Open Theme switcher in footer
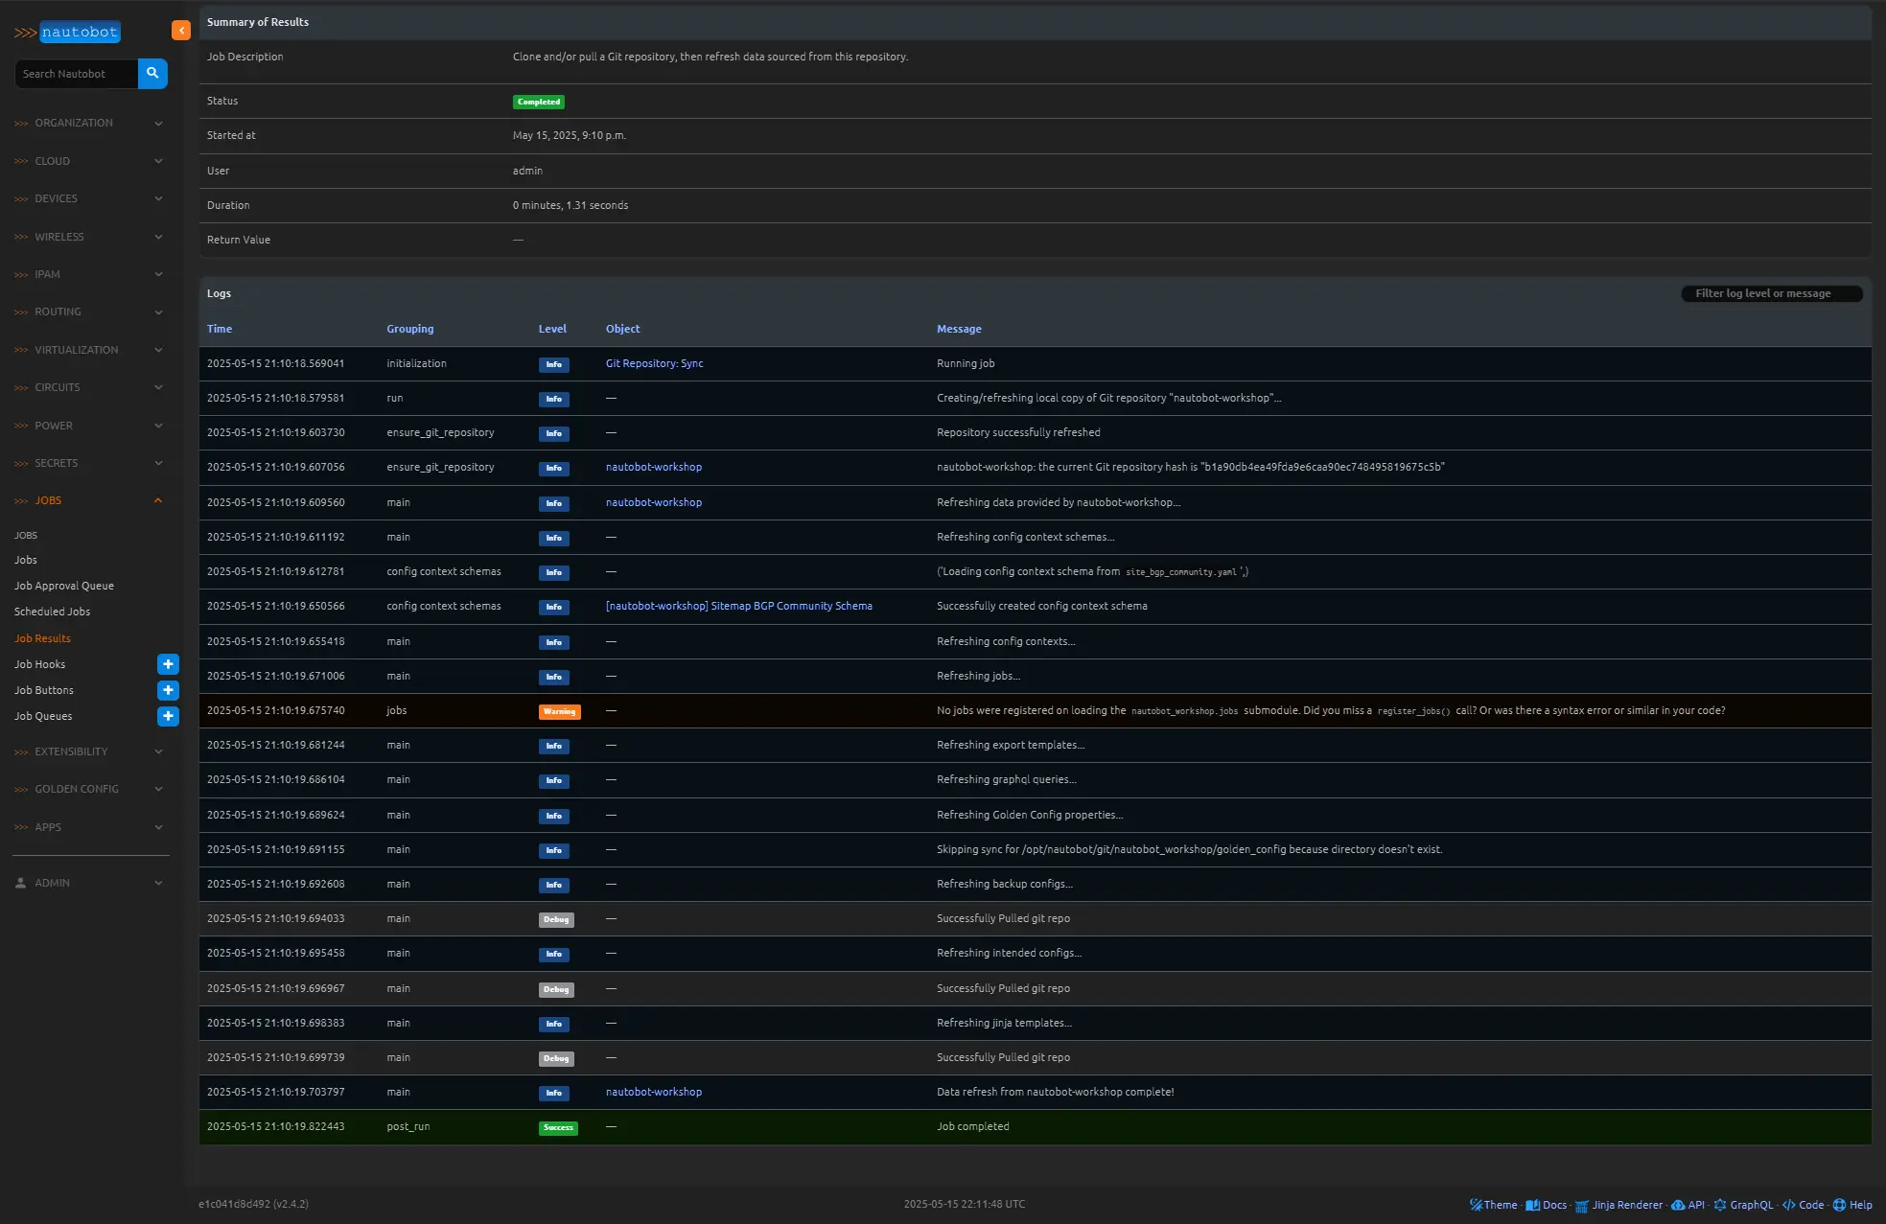 pyautogui.click(x=1494, y=1205)
